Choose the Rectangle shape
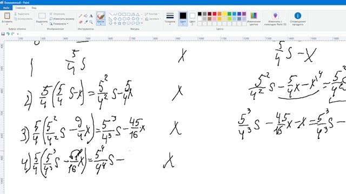346x194 pixels. [x=124, y=15]
